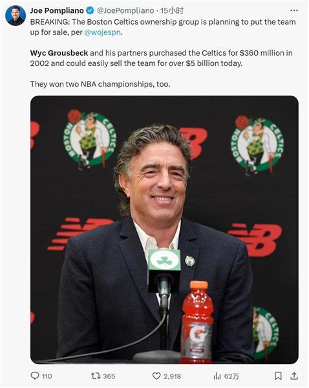Open the attached press conference photo
309x388 pixels.
click(x=164, y=230)
